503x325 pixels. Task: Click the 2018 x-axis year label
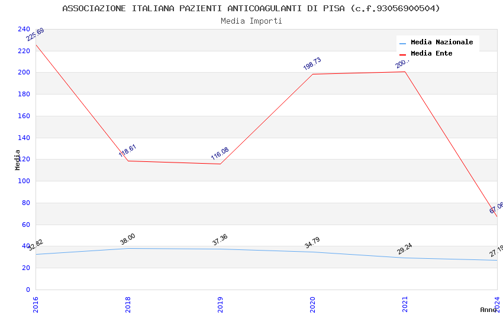point(128,304)
